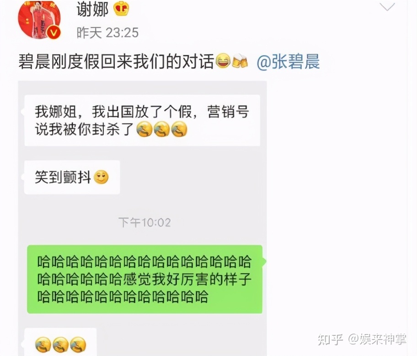Select the 笑到颤抖 chat bubble
This screenshot has height=356, width=417.
coord(72,177)
